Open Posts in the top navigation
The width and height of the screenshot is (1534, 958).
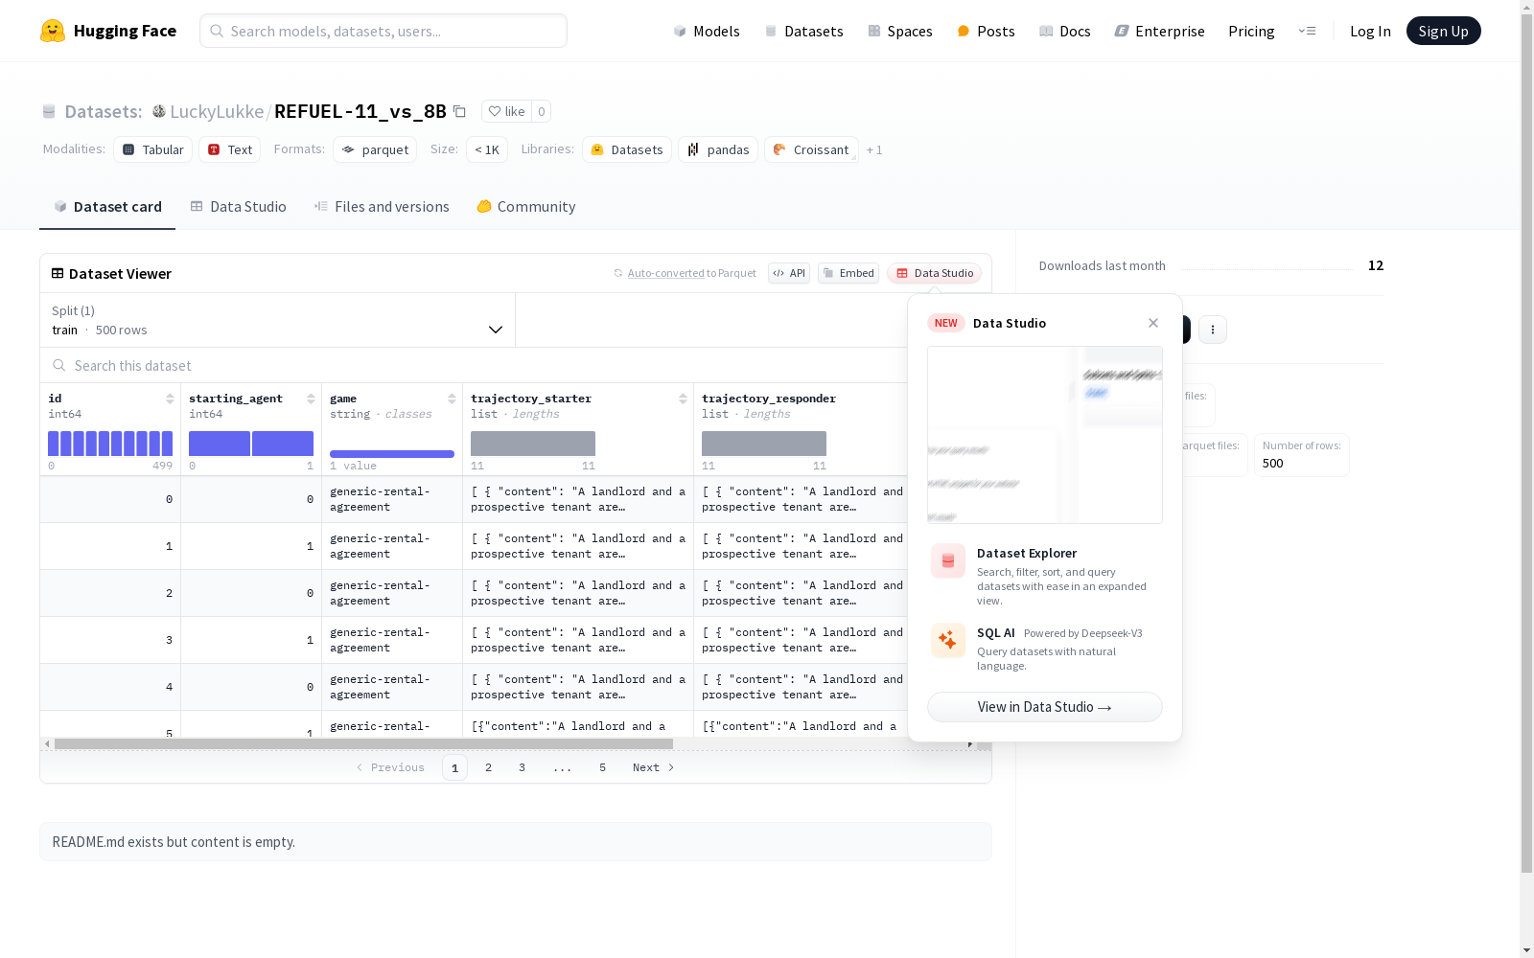pos(986,31)
